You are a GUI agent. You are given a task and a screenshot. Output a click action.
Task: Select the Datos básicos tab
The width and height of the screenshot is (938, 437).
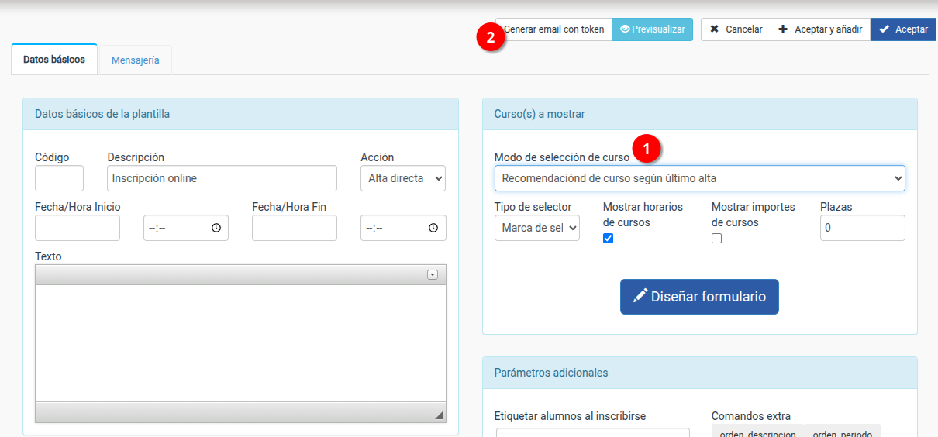click(54, 60)
